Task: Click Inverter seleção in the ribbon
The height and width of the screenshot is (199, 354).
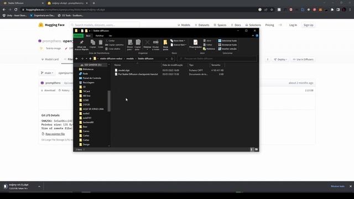Action: point(227,49)
